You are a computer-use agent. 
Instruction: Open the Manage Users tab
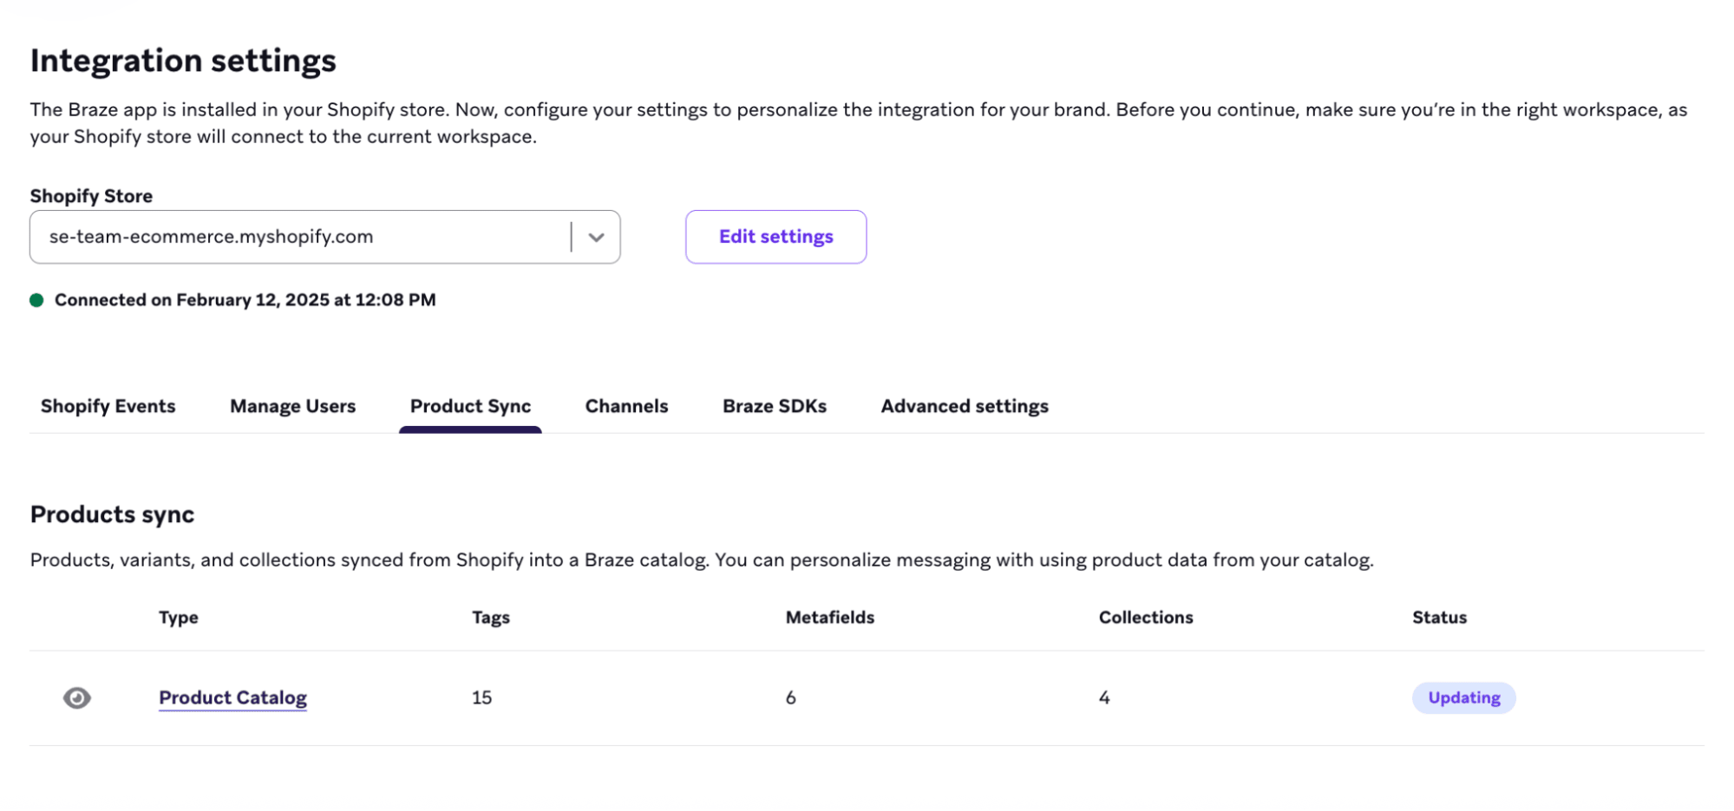292,406
